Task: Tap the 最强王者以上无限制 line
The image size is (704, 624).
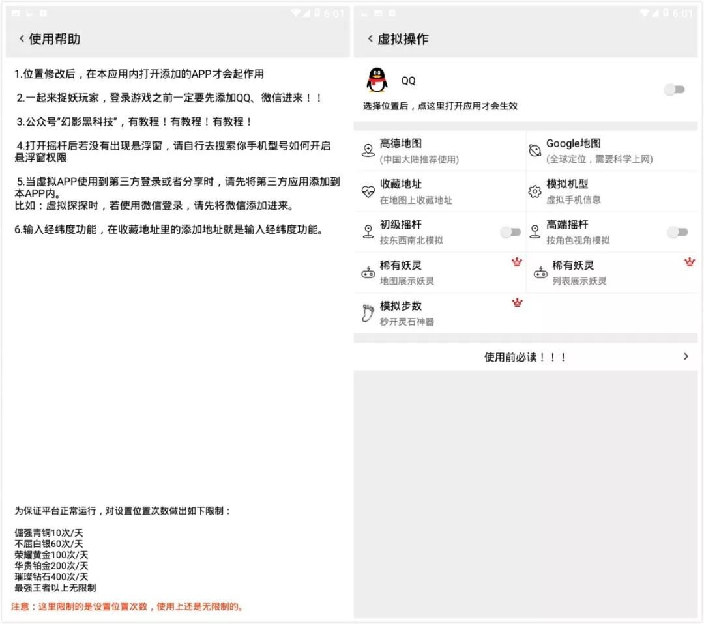Action: [55, 588]
